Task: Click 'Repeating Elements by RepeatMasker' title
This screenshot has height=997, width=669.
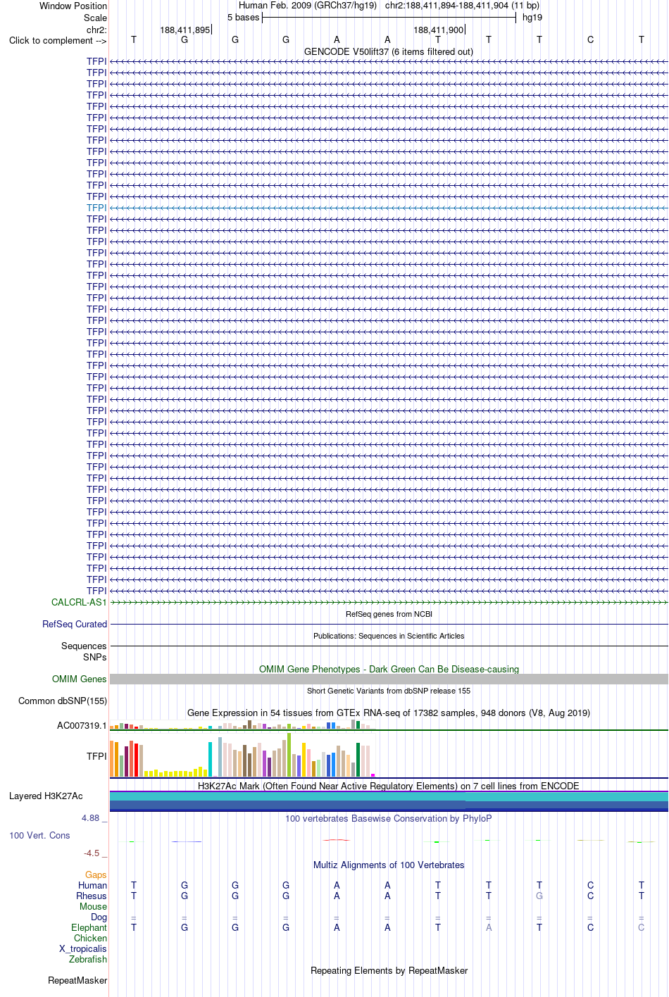Action: 389,970
